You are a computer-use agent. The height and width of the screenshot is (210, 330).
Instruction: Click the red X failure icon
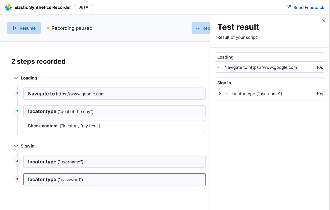click(227, 94)
